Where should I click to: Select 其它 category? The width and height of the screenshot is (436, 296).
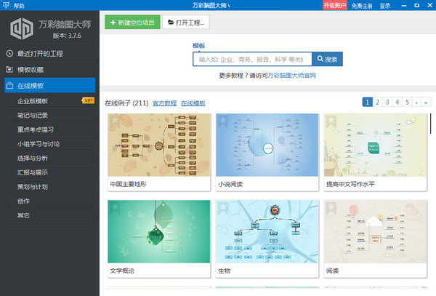[x=24, y=215]
